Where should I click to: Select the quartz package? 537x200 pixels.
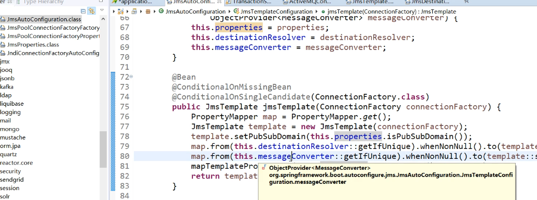8,154
